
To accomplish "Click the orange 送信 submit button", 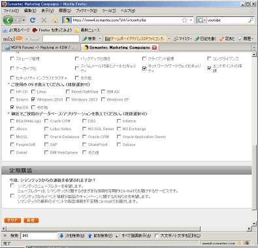I will click(31, 221).
